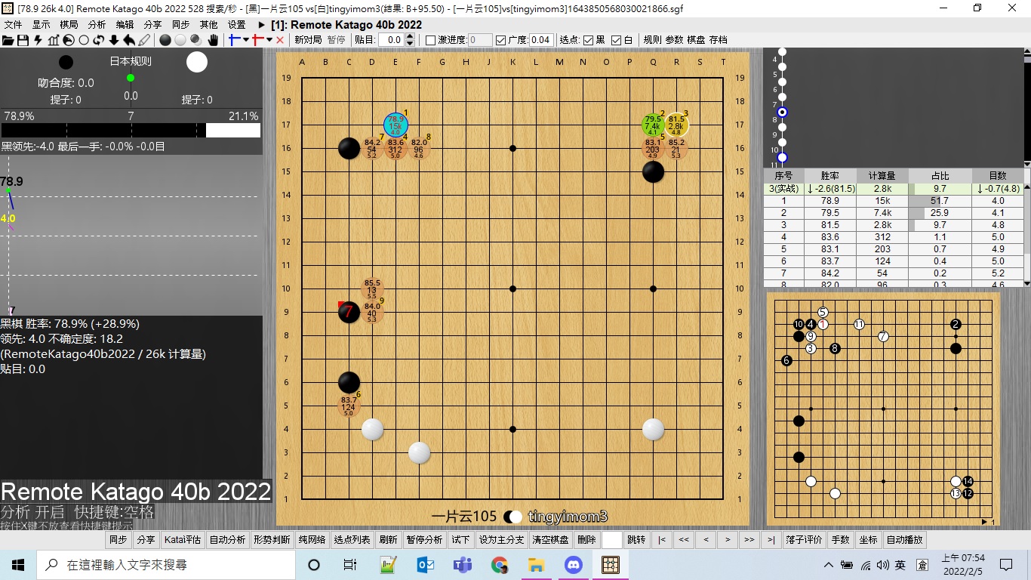The image size is (1031, 580).
Task: Click the 参数 toolbar button
Action: (x=674, y=39)
